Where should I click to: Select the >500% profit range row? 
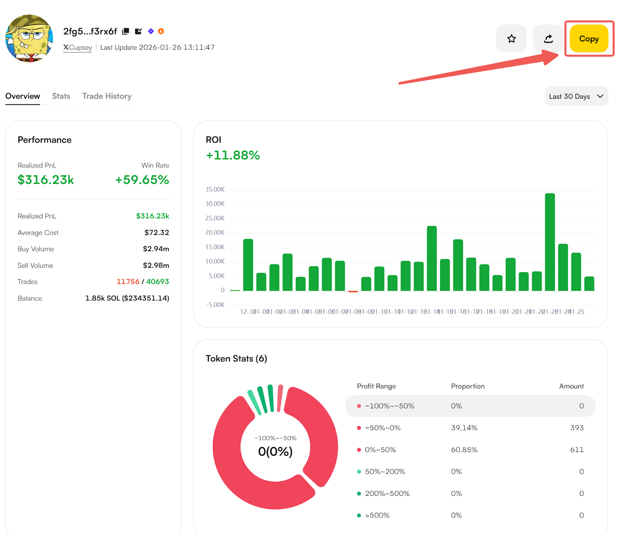470,516
